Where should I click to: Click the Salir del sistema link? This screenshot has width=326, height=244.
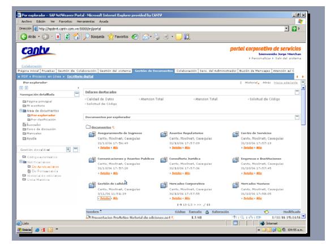[288, 58]
